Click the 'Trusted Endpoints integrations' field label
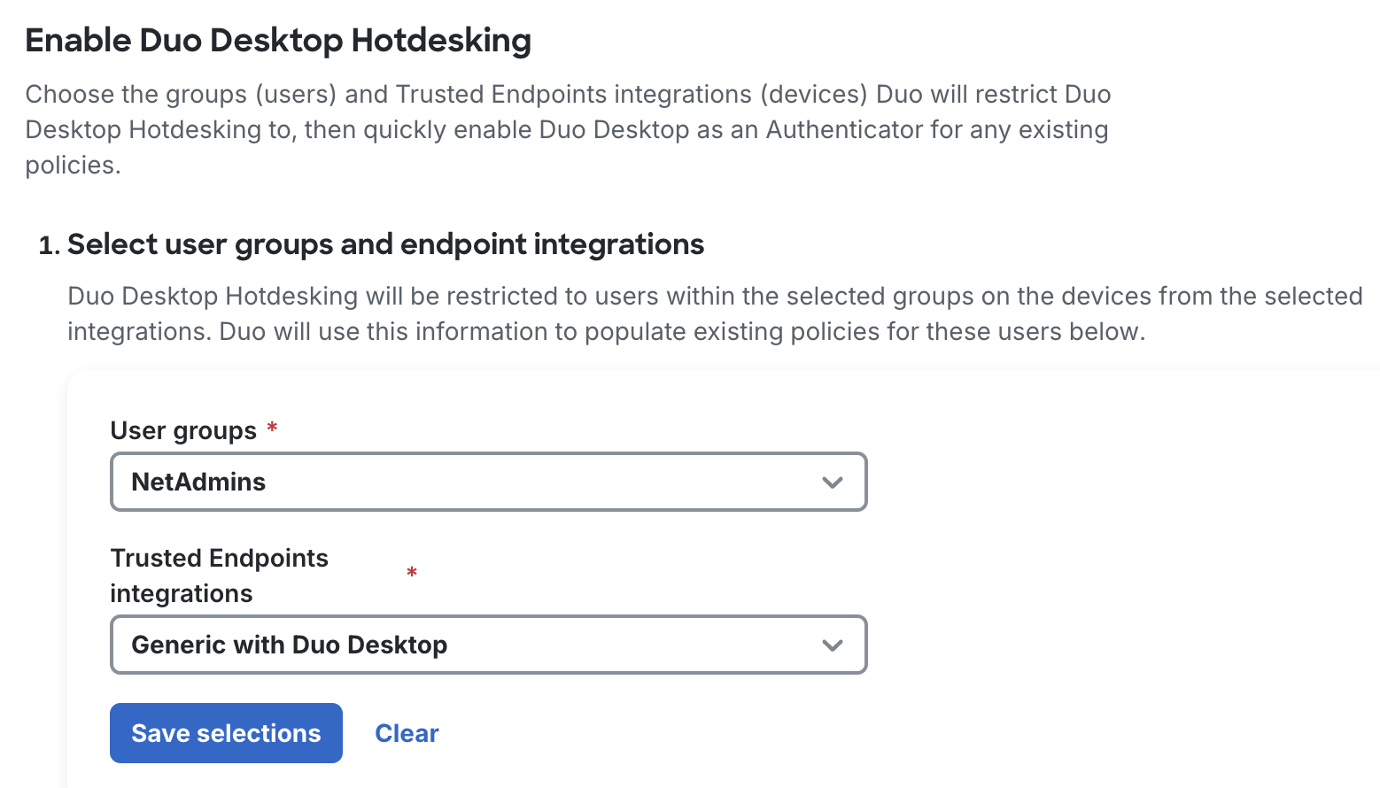 219,576
